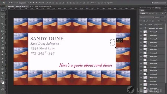Hide the '2 Dune copy 3' layer
167x94 pixels.
(x=141, y=74)
